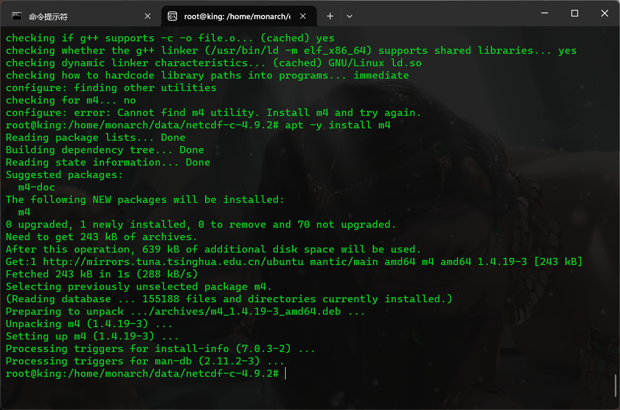
Task: Click the terminal vertical scrollbar thumb
Action: coord(616,386)
